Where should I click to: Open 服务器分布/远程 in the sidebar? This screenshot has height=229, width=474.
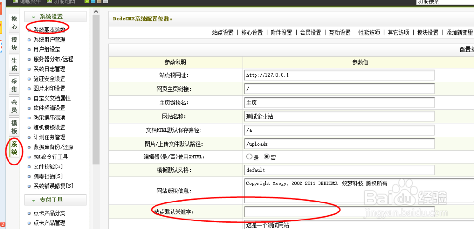point(53,59)
